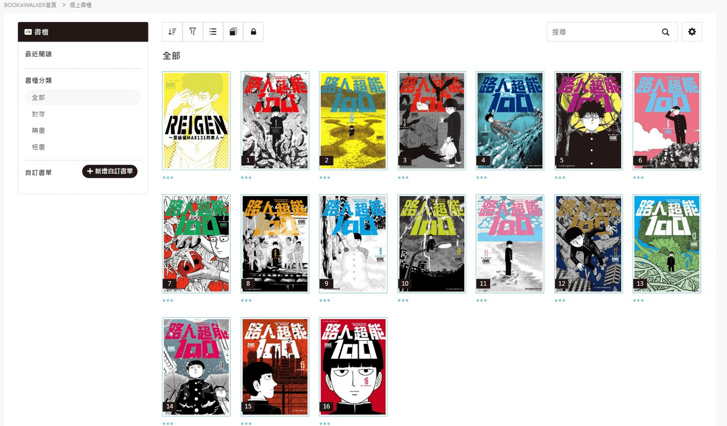
Task: Open three-dot menu under volume 7
Action: coord(168,300)
